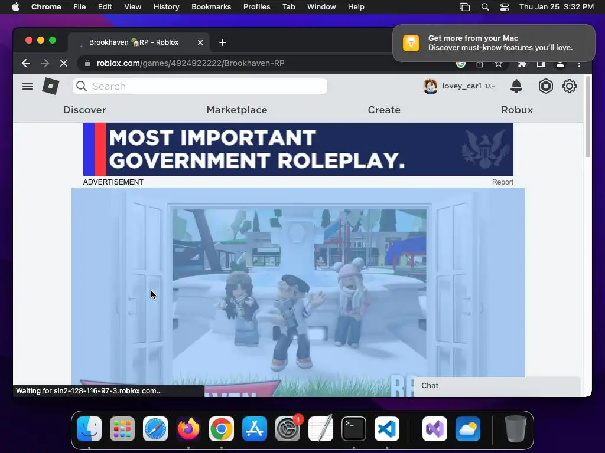Launch Firefox from the Dock
Viewport: 605px width, 453px height.
point(188,429)
